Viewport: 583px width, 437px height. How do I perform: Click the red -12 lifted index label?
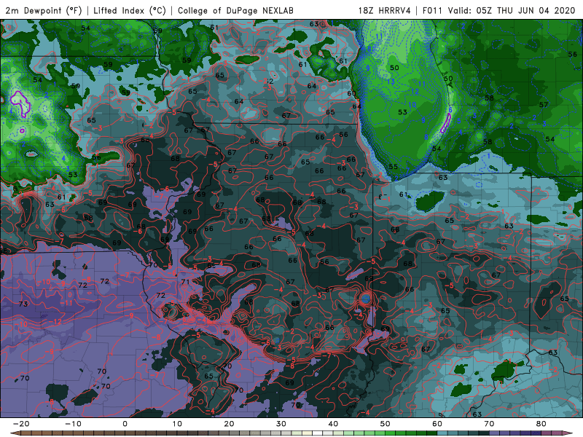tap(56, 321)
